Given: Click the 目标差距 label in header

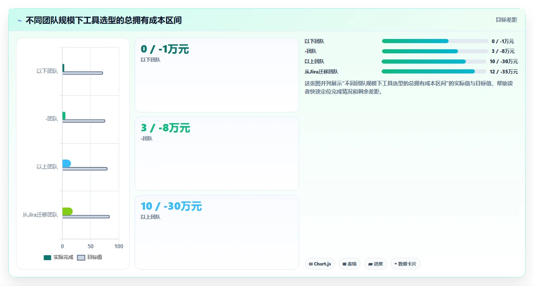Looking at the screenshot, I should tap(506, 20).
